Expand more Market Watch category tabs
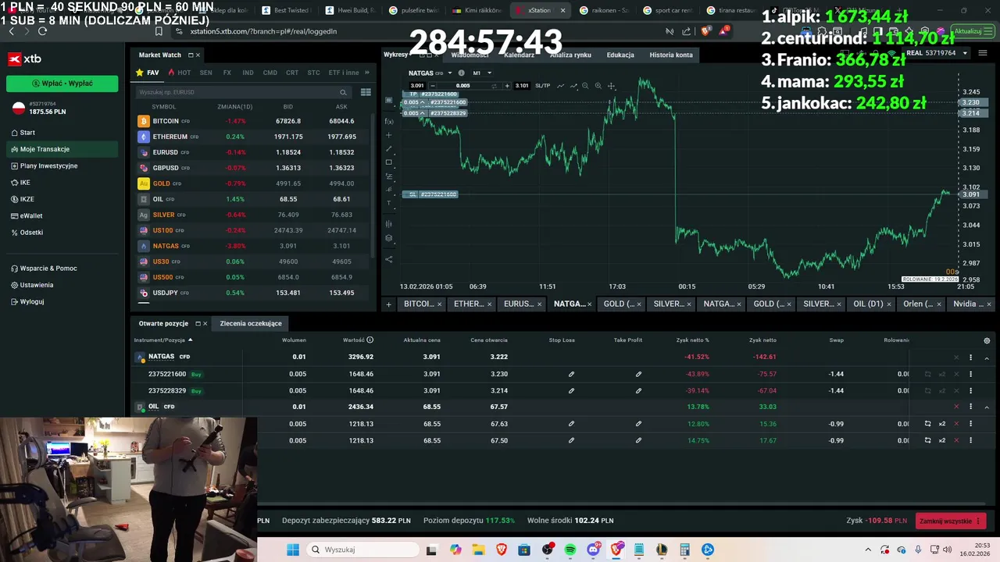This screenshot has width=1000, height=562. click(367, 73)
